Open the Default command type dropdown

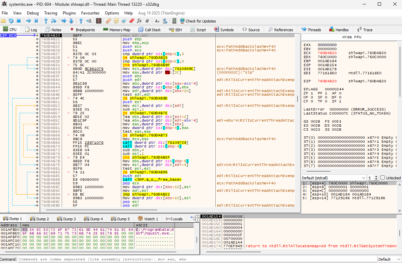[390, 259]
